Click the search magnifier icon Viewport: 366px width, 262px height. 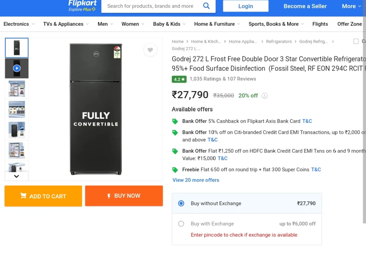click(206, 6)
